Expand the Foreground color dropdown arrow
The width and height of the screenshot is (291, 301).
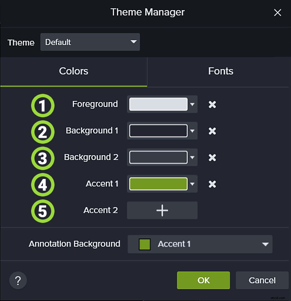[192, 105]
